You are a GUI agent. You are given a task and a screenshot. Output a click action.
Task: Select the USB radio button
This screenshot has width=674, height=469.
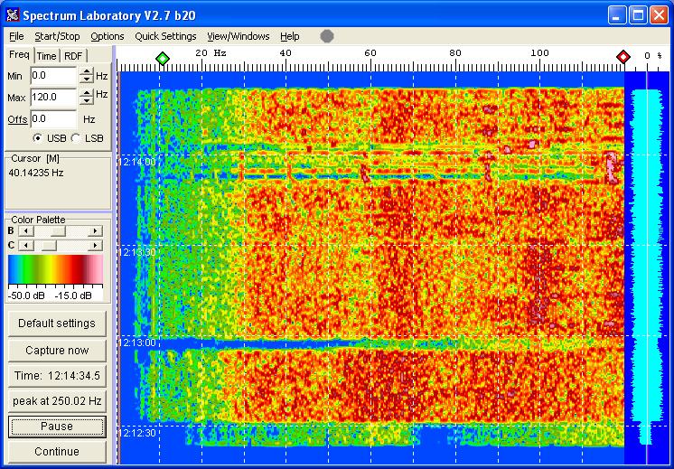(38, 137)
